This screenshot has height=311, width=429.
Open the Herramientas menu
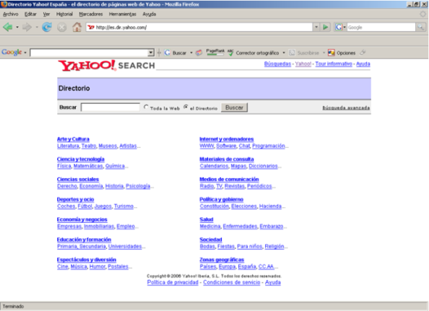click(123, 14)
